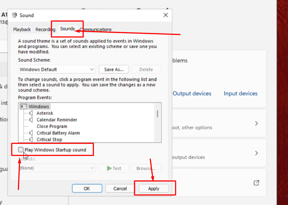Open the Input devices link in Settings
288x205 pixels.
tap(241, 93)
